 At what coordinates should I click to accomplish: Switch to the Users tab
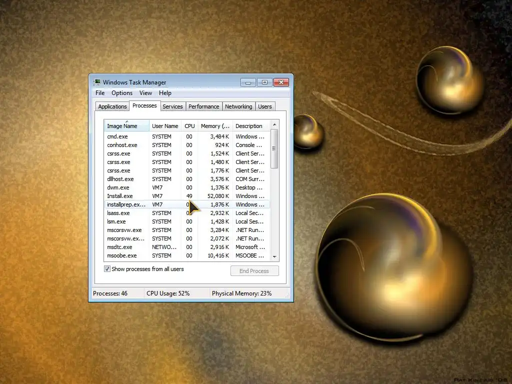coord(265,106)
